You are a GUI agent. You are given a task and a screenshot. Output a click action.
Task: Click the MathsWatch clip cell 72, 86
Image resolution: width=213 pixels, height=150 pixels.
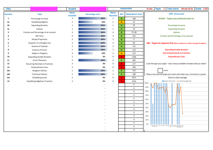(x=134, y=32)
